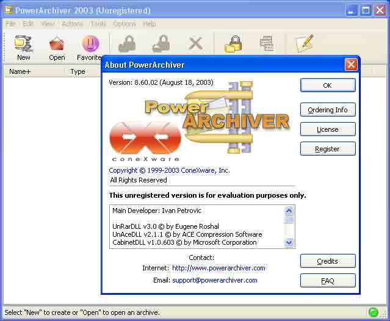Sort by the Name+ column header

[34, 71]
